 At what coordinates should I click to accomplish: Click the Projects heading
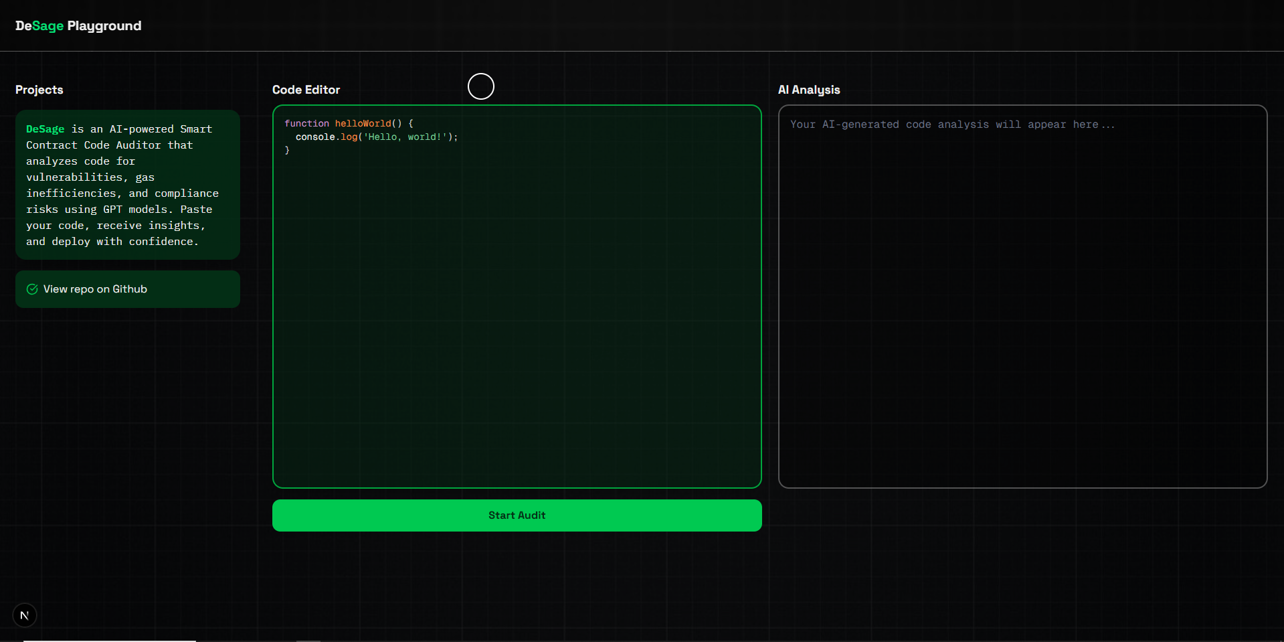(39, 90)
